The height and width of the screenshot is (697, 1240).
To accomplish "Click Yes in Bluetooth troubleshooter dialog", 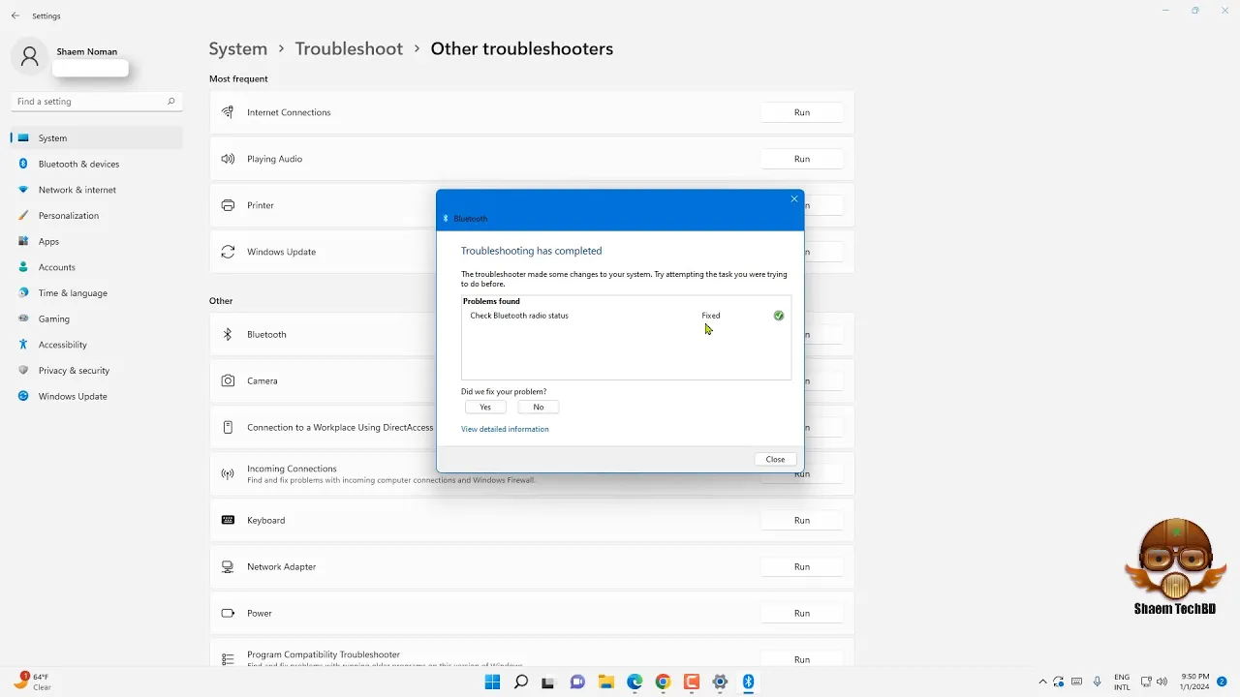I will point(485,407).
